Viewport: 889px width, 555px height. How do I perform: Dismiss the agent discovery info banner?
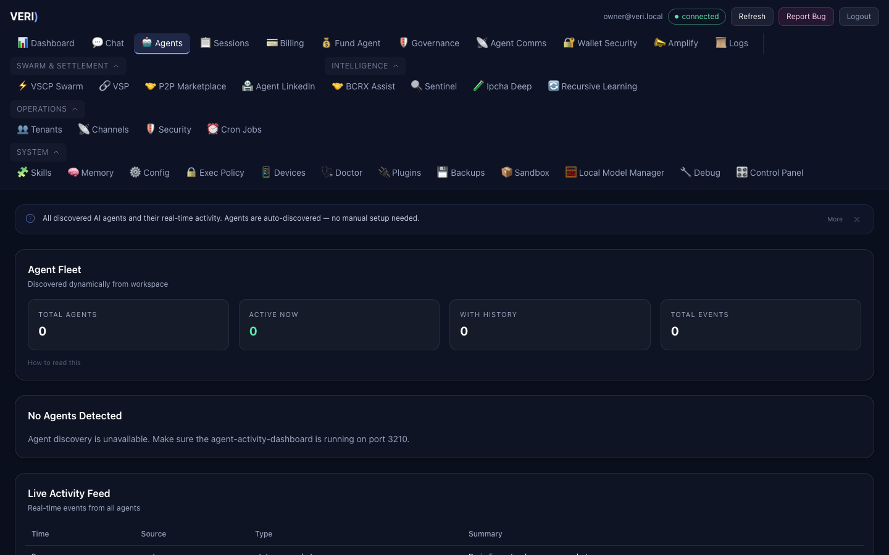(x=857, y=219)
